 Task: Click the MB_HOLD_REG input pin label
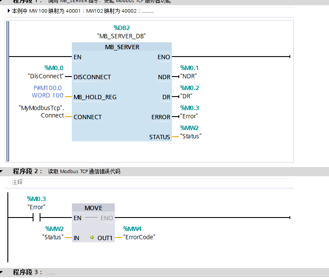(95, 97)
